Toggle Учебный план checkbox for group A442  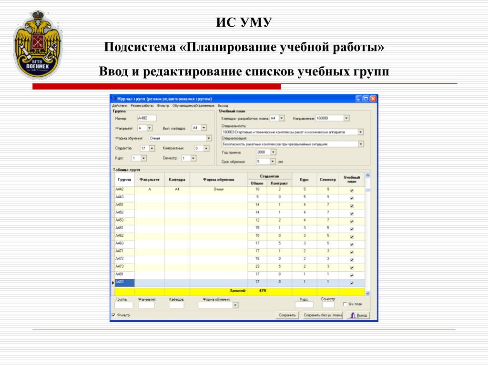(x=352, y=191)
